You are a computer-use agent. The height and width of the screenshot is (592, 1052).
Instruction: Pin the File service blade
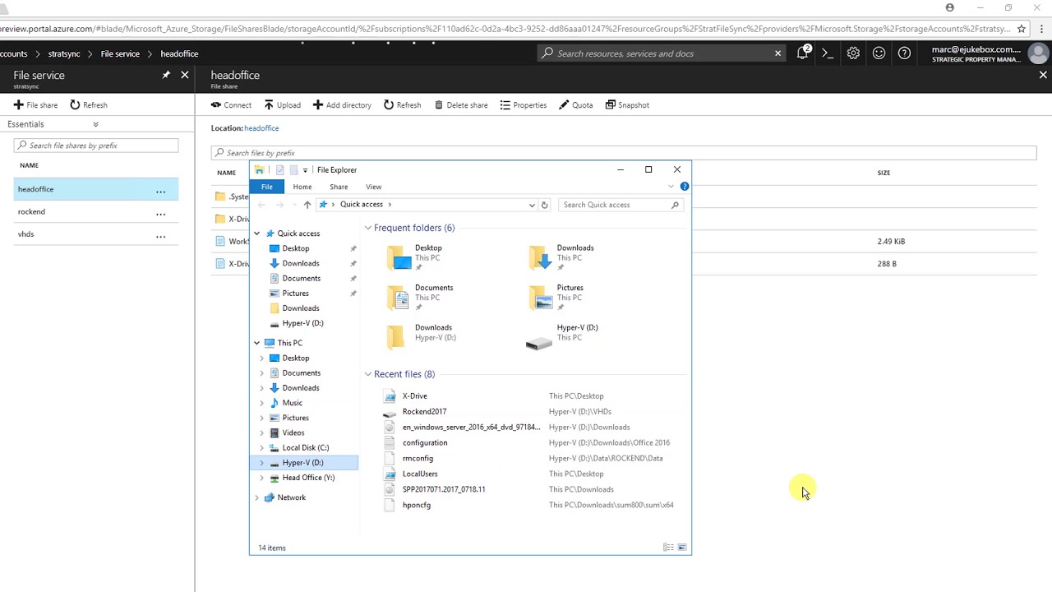coord(166,75)
